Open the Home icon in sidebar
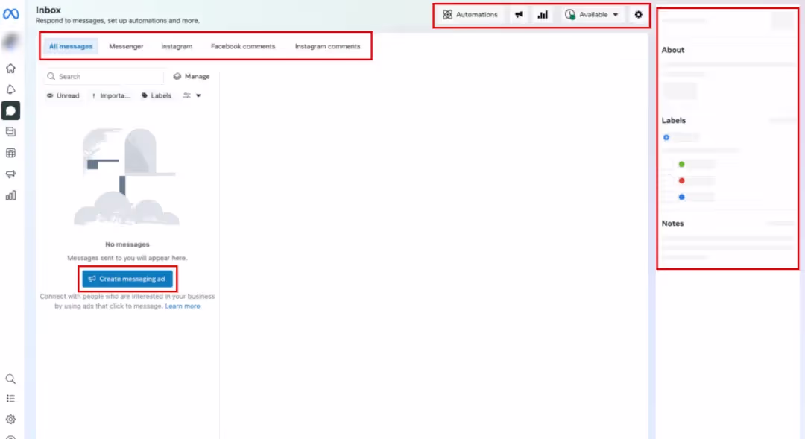805x439 pixels. (x=10, y=69)
